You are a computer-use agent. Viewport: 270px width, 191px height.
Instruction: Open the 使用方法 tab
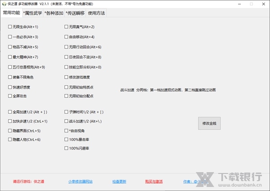click(x=96, y=13)
